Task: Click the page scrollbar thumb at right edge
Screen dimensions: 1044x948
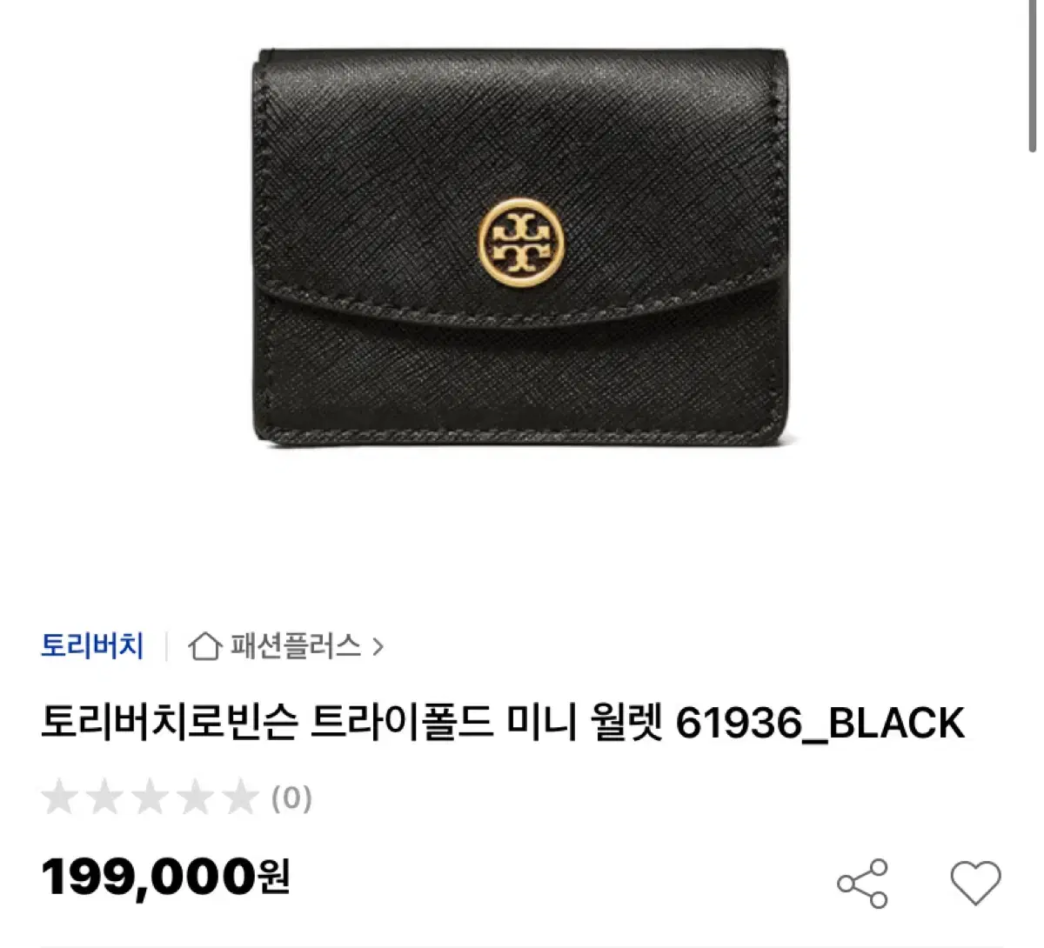Action: point(1034,77)
